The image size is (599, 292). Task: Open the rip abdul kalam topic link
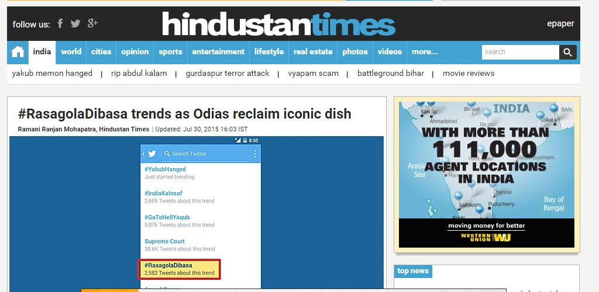(x=139, y=73)
